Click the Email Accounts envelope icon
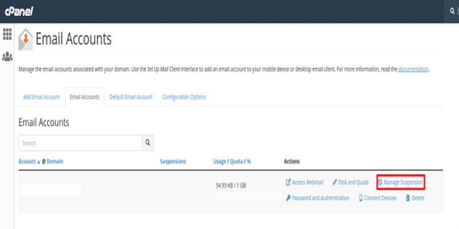Image resolution: width=459 pixels, height=229 pixels. (26, 40)
